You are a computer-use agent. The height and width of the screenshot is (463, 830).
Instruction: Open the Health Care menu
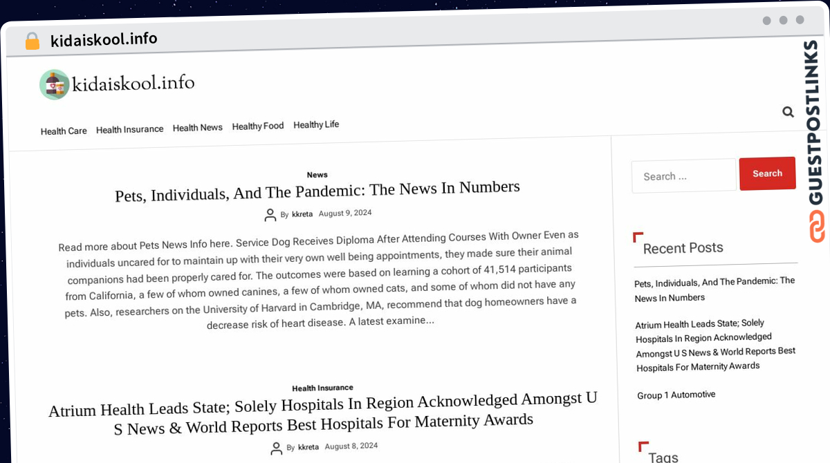(64, 131)
